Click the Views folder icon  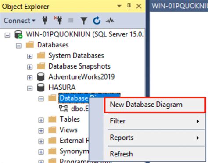[52, 130]
